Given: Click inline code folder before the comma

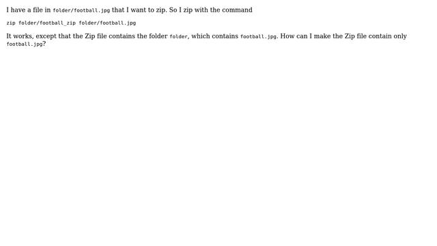Looking at the screenshot, I should 178,36.
